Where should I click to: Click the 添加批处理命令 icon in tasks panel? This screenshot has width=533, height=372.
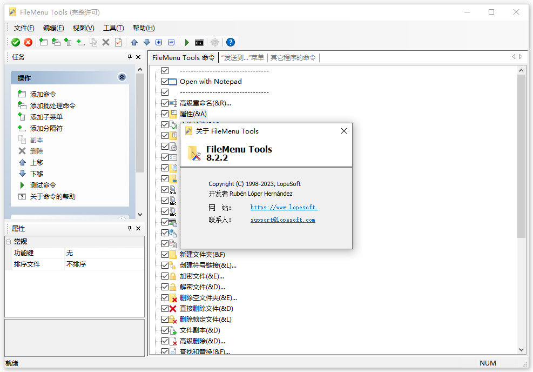(22, 105)
